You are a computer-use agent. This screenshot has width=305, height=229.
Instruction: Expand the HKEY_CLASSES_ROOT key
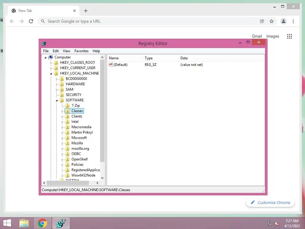pyautogui.click(x=51, y=63)
